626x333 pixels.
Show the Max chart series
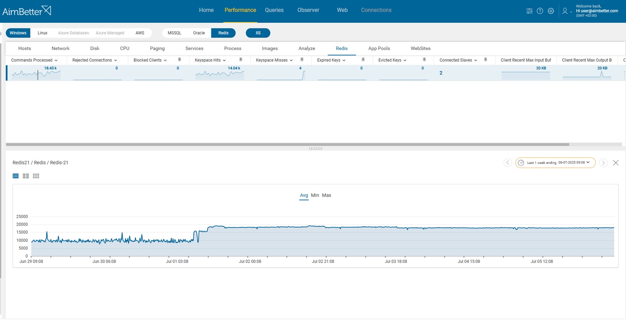pyautogui.click(x=327, y=195)
